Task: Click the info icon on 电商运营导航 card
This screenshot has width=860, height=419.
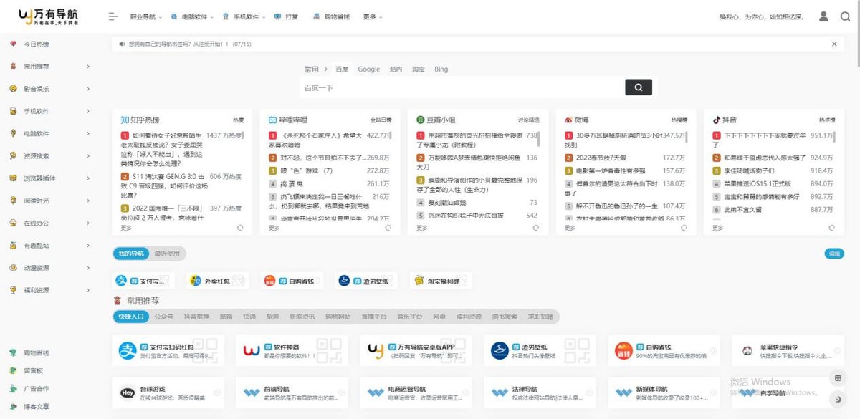Action: (x=465, y=392)
